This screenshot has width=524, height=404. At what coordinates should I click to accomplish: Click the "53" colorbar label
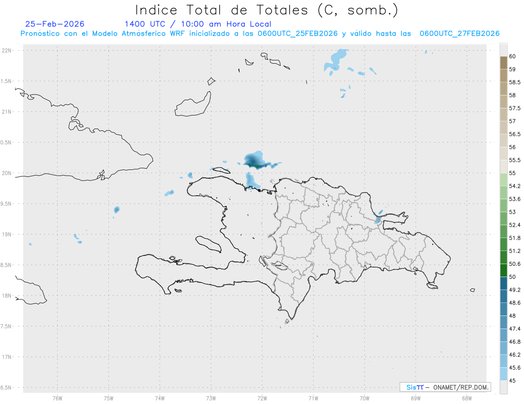513,212
